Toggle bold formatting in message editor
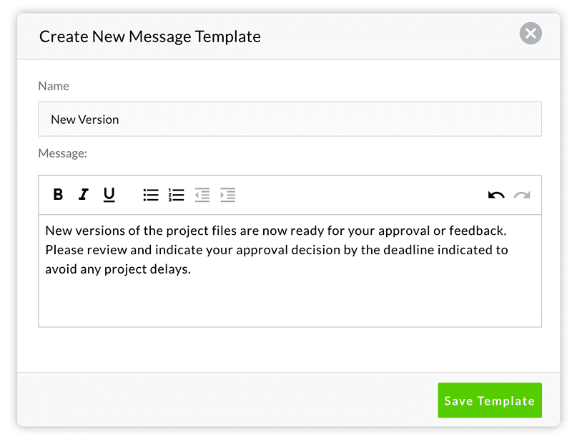 [58, 194]
